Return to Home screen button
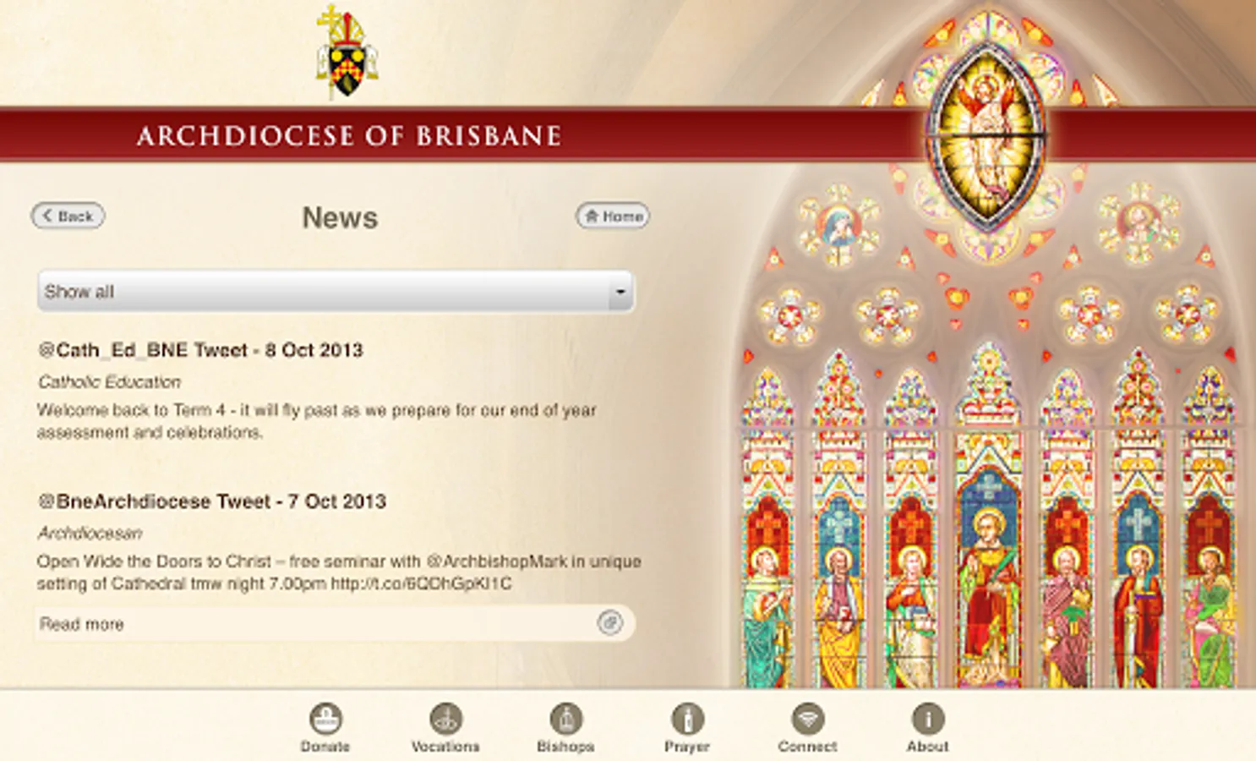The image size is (1256, 761). click(x=613, y=216)
